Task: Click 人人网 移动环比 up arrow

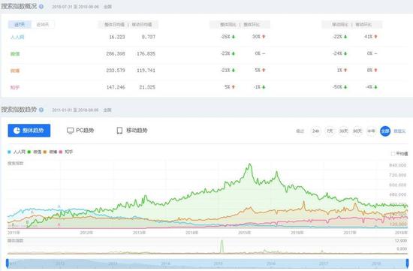Action: [x=375, y=37]
